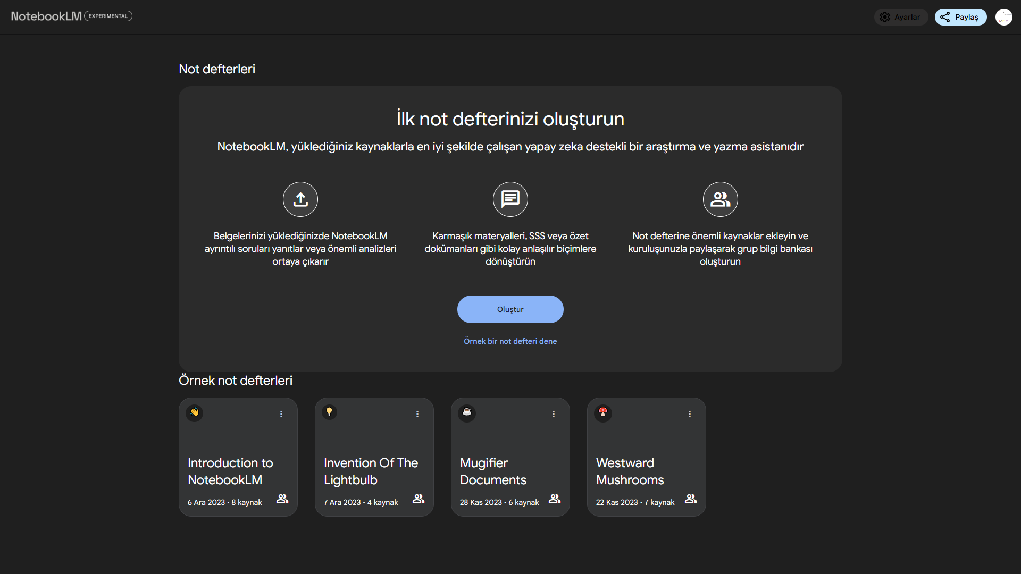
Task: Click the Paylaş share button
Action: click(960, 17)
